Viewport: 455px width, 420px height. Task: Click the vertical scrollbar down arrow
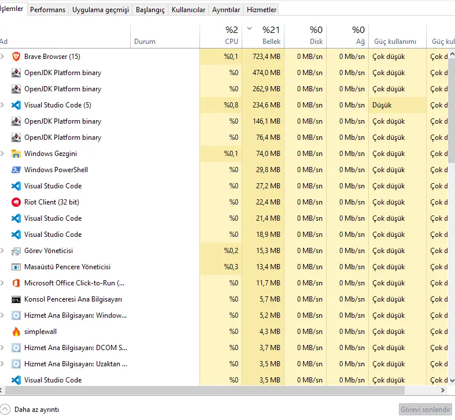click(x=452, y=380)
